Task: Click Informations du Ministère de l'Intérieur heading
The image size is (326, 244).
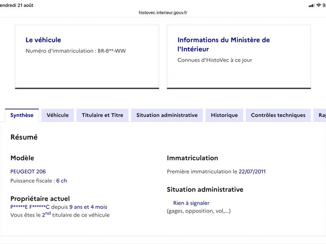Action: (223, 44)
